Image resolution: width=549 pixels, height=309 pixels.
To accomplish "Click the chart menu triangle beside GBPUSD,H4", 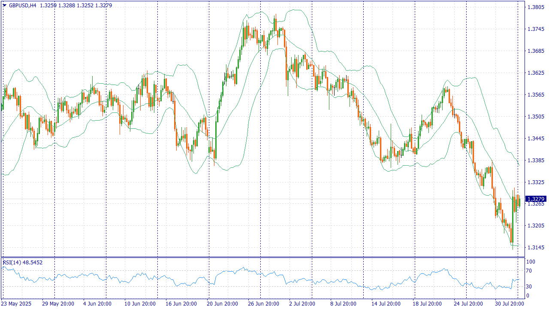I will click(4, 5).
